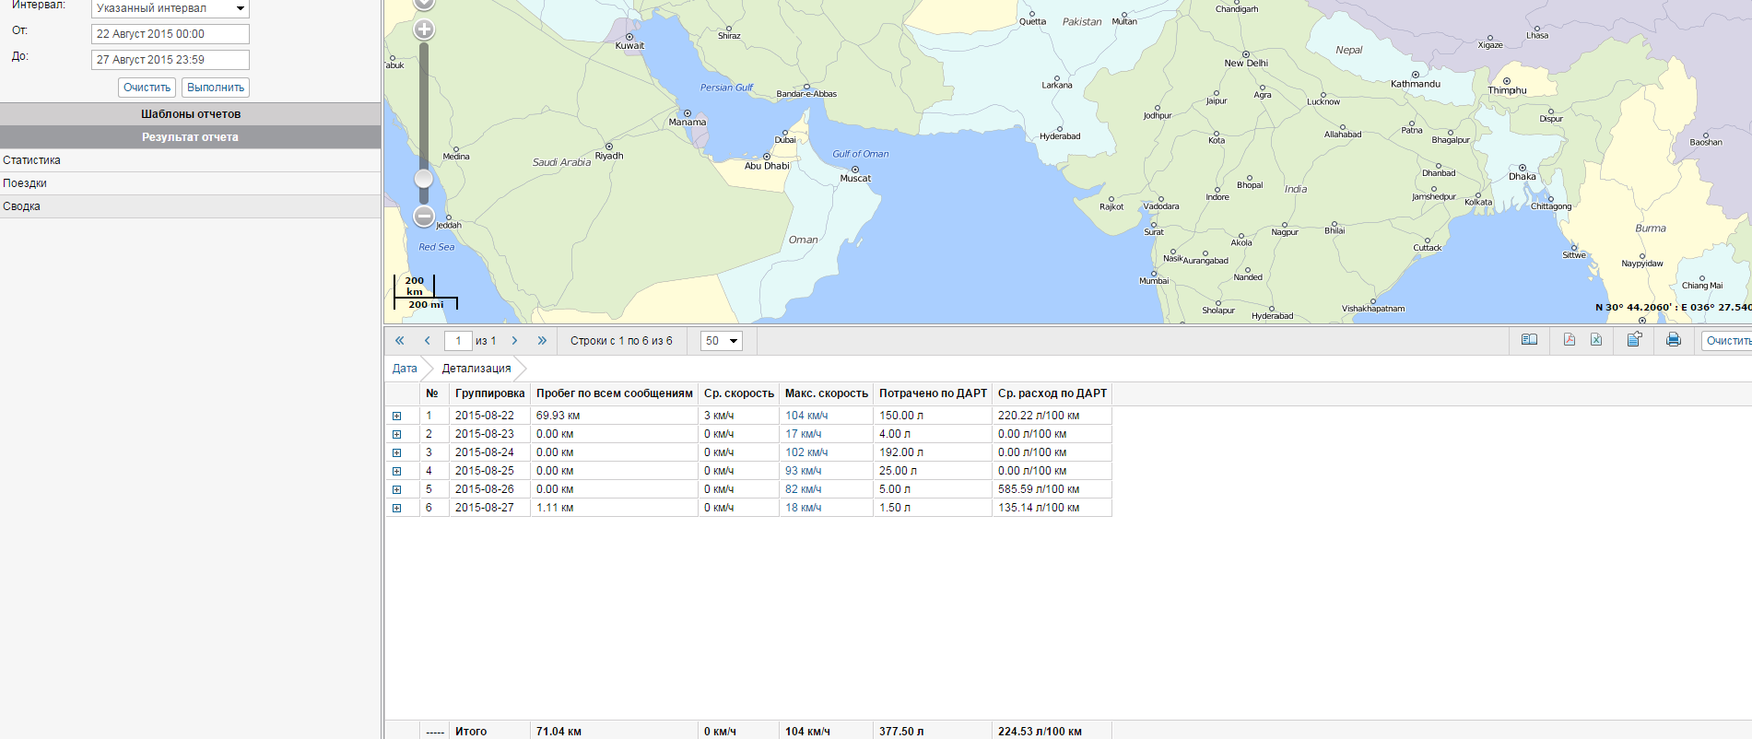Screen dimensions: 1752x739
Task: Print the report with printer icon
Action: (x=1674, y=340)
